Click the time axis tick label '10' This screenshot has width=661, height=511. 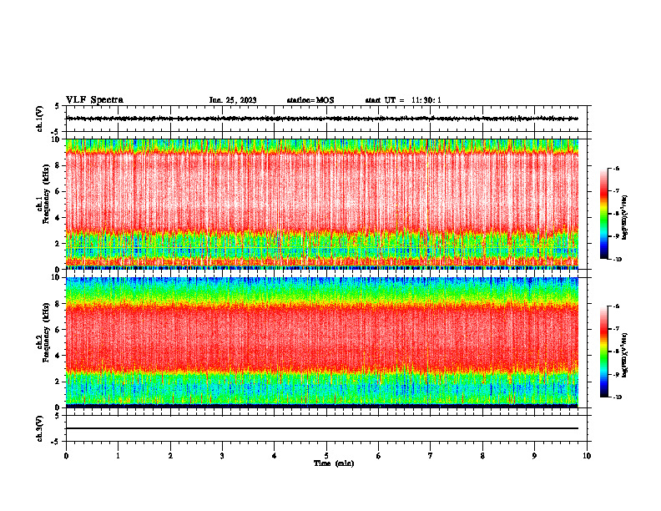[587, 456]
